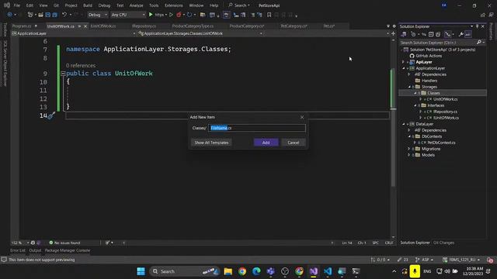The height and width of the screenshot is (279, 497).
Task: Open the Analyze menu
Action: (x=137, y=5)
